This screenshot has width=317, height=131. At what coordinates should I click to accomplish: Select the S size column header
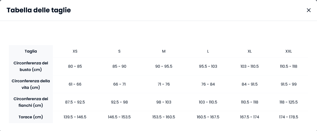click(x=119, y=51)
